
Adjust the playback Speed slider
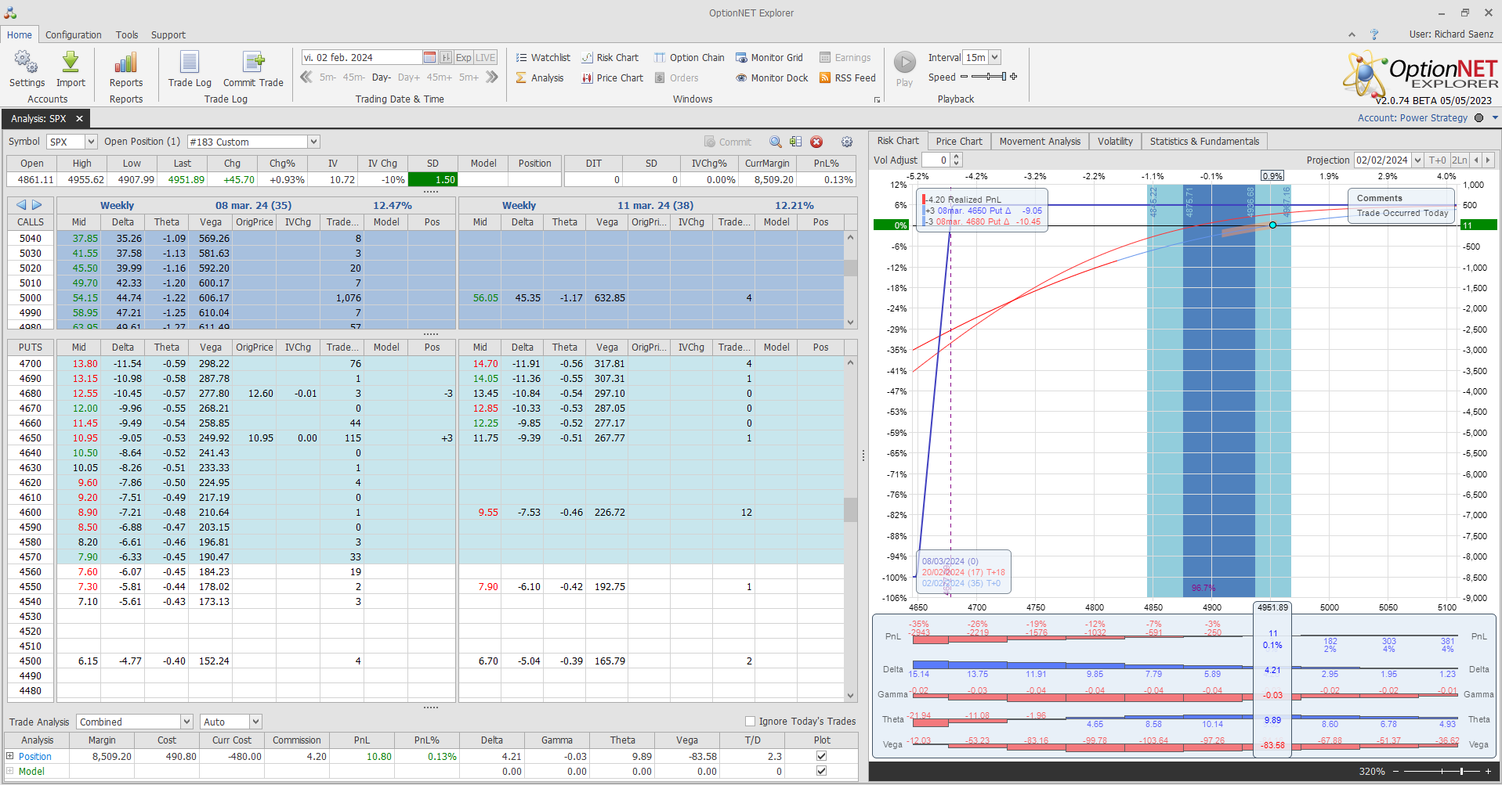point(989,77)
